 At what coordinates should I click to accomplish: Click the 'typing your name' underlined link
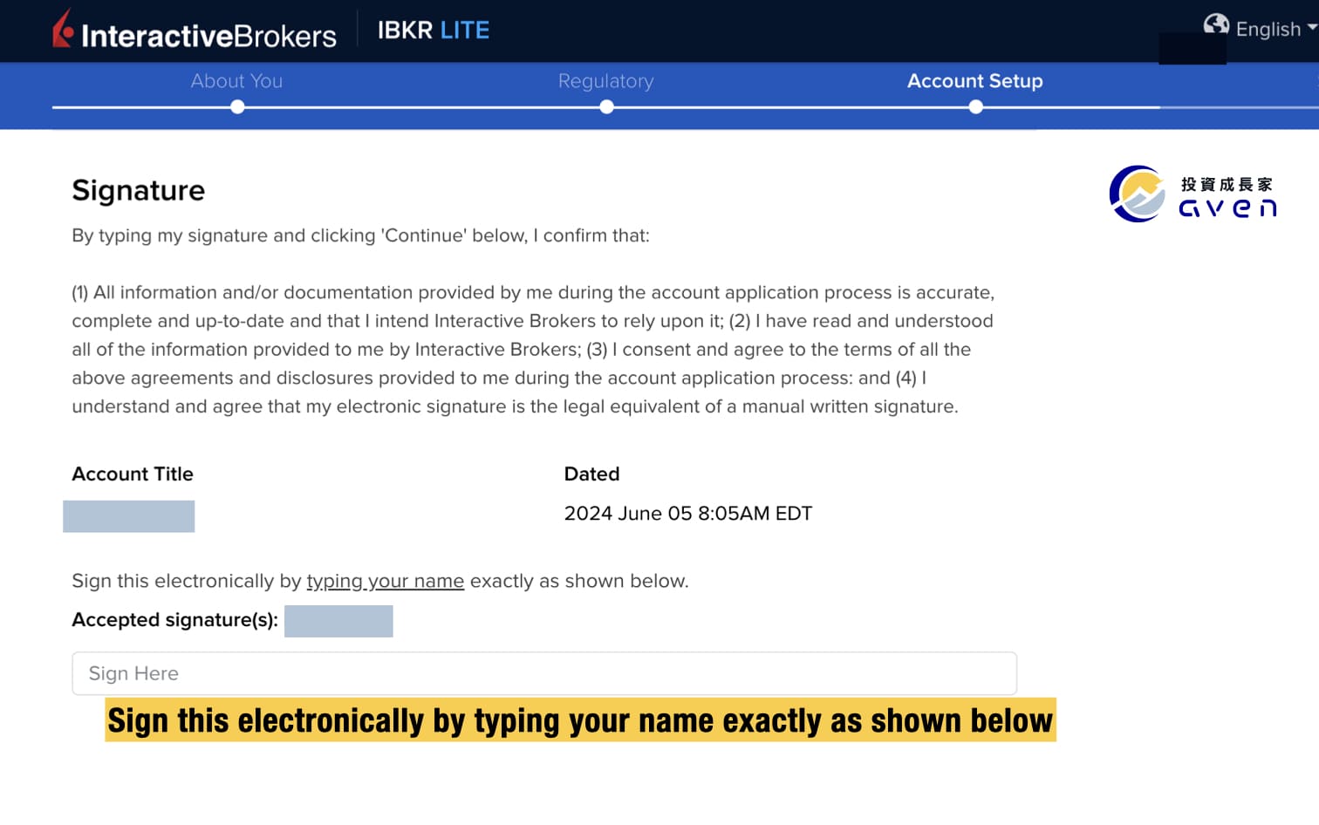[x=385, y=581]
